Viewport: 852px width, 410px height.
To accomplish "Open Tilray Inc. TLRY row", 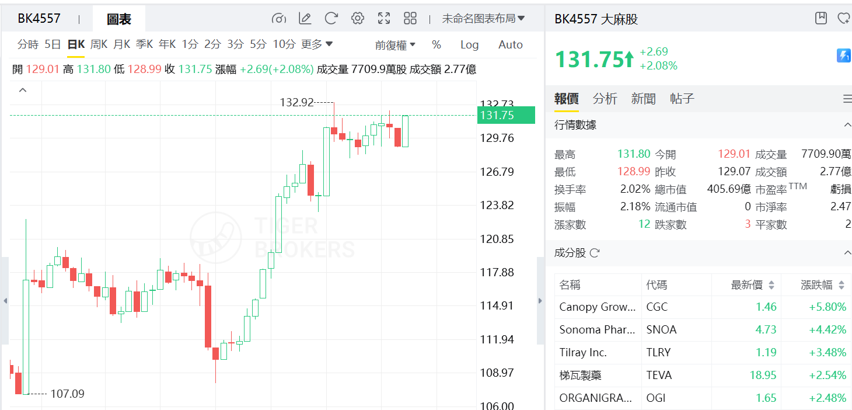I will [x=703, y=352].
